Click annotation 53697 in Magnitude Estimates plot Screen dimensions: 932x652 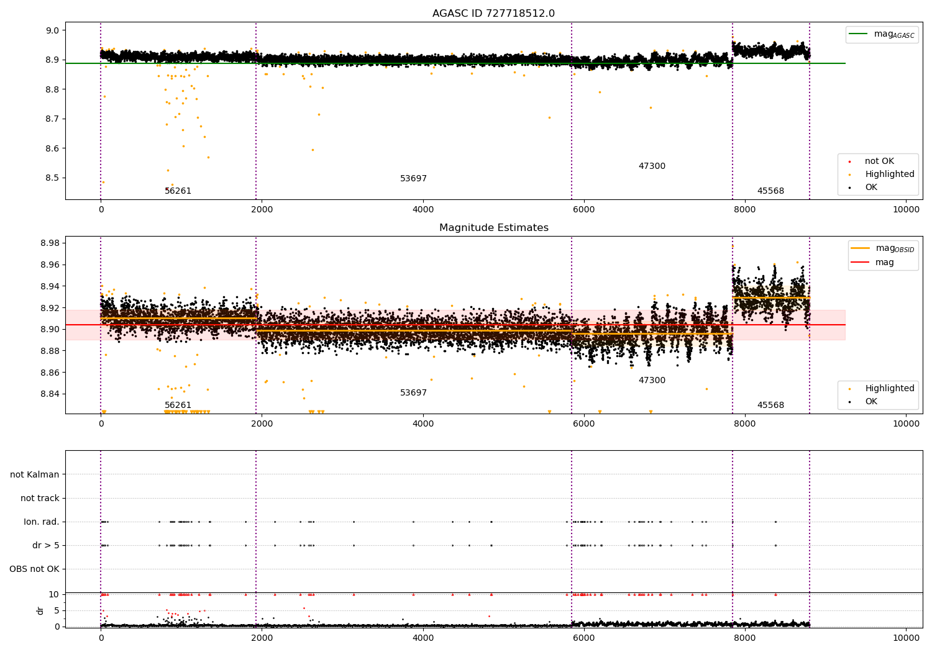[x=413, y=393]
